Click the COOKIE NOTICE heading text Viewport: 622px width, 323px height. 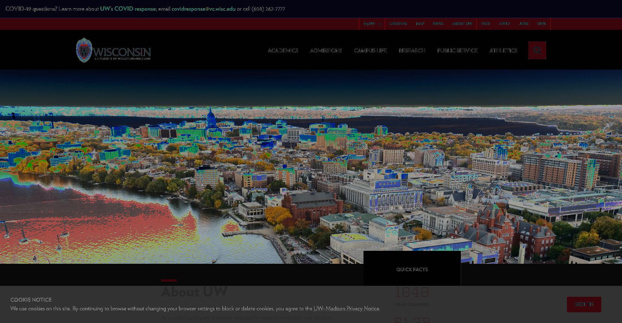tap(31, 300)
